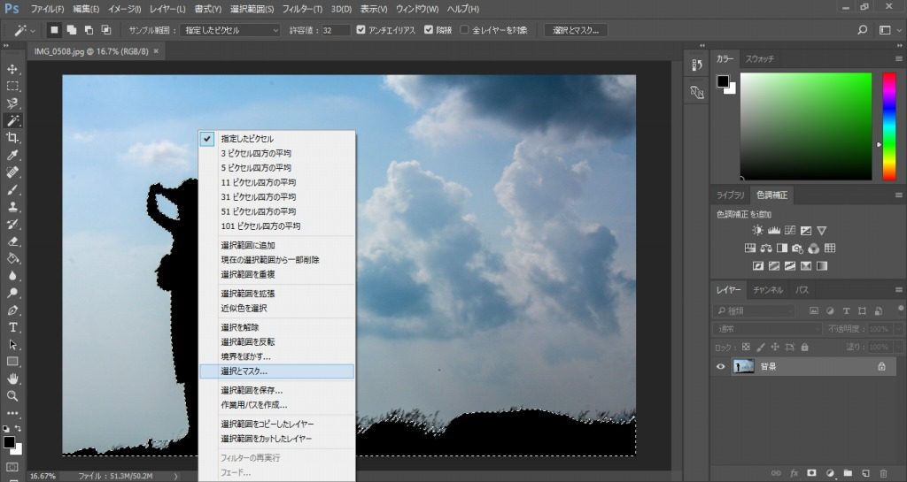Hide the 背景 layer with eye icon

720,366
